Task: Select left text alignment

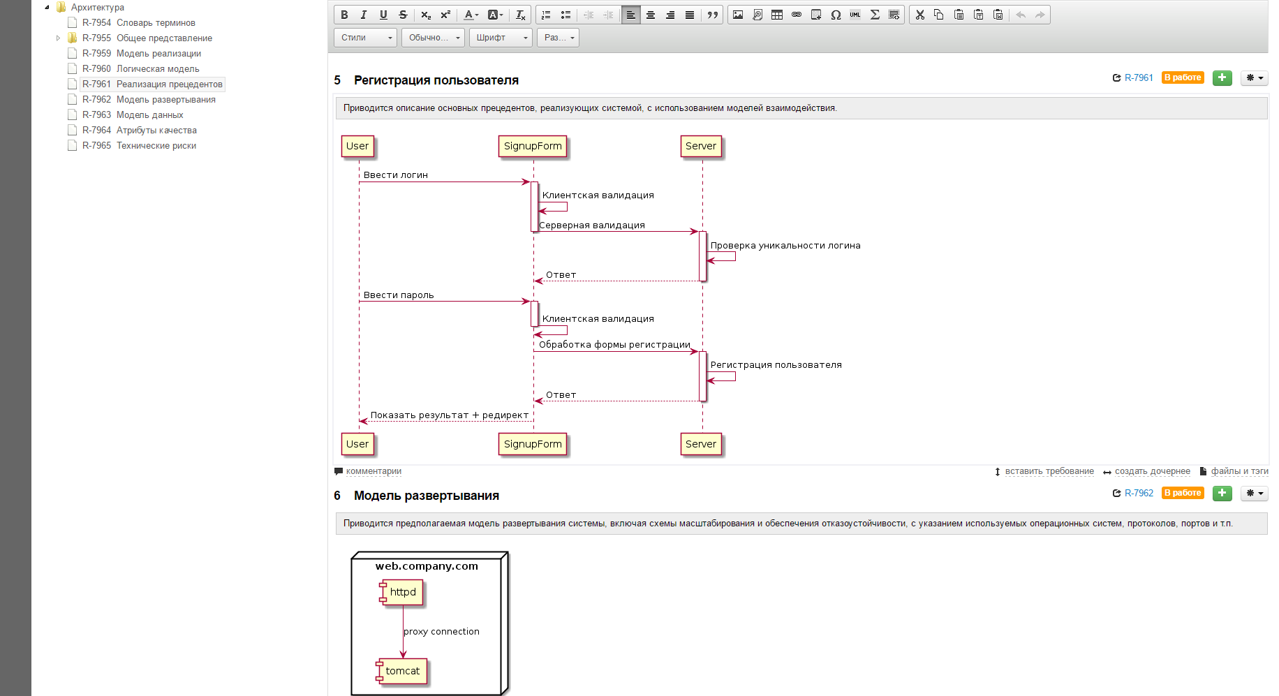Action: [630, 15]
